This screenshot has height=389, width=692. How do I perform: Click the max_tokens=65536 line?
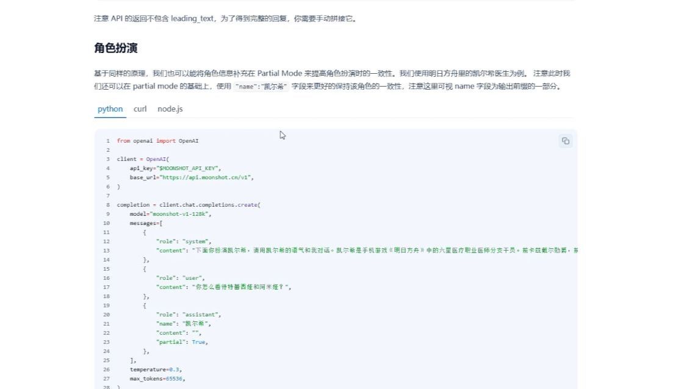157,379
